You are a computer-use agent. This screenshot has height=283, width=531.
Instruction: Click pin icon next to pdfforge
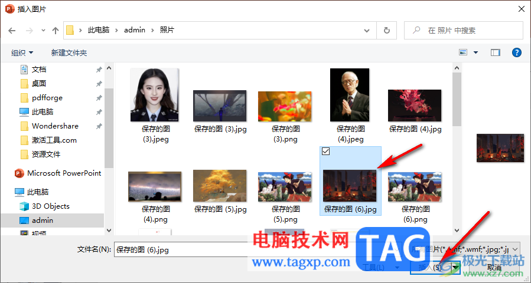99,98
